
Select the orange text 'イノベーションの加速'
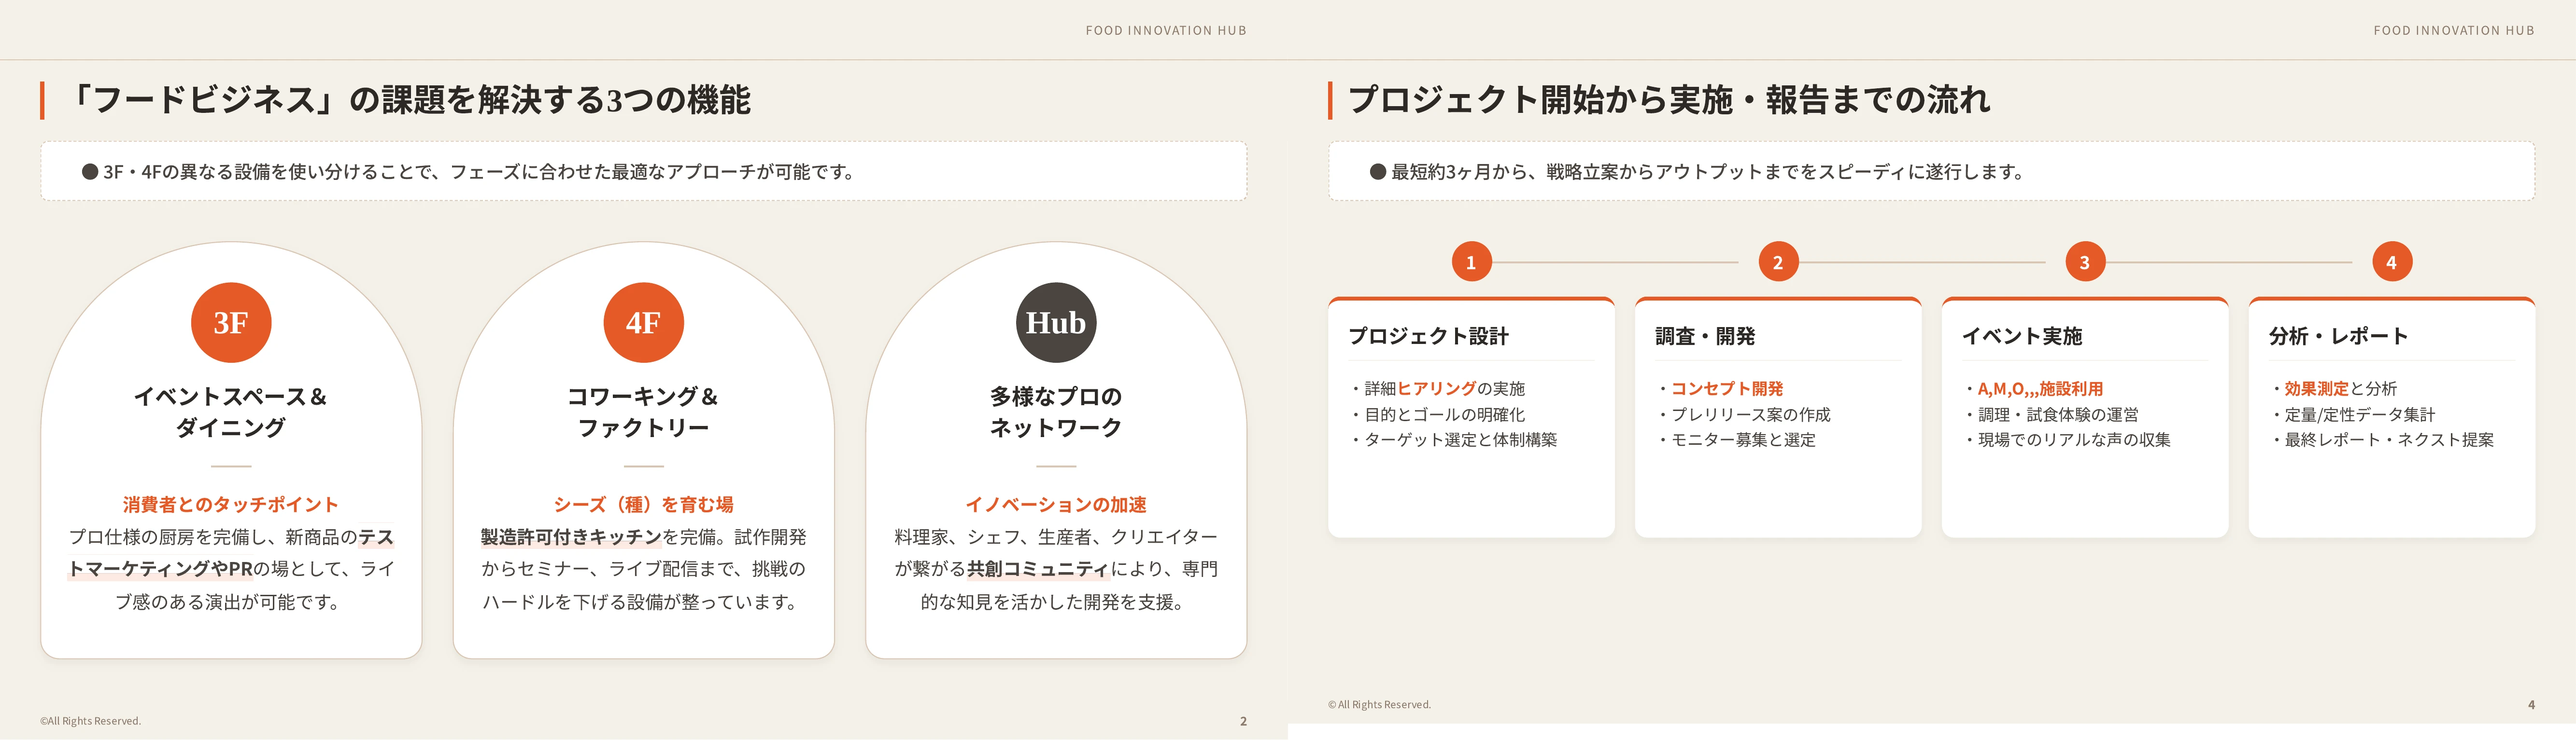tap(1056, 504)
